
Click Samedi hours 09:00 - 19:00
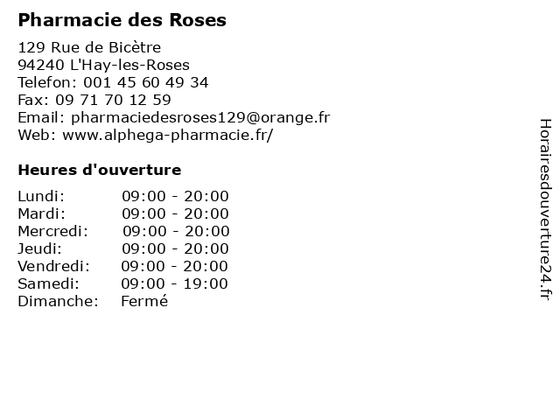tap(174, 283)
